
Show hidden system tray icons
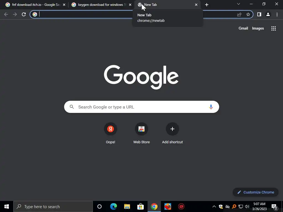(214, 206)
